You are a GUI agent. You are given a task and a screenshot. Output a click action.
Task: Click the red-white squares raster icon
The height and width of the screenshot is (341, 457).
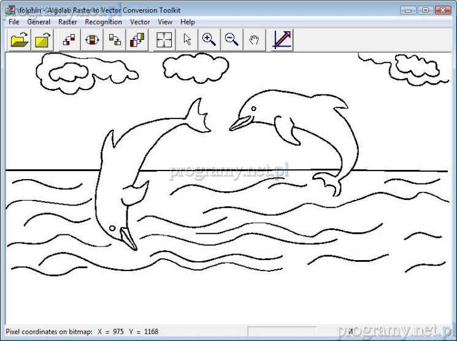pyautogui.click(x=69, y=40)
